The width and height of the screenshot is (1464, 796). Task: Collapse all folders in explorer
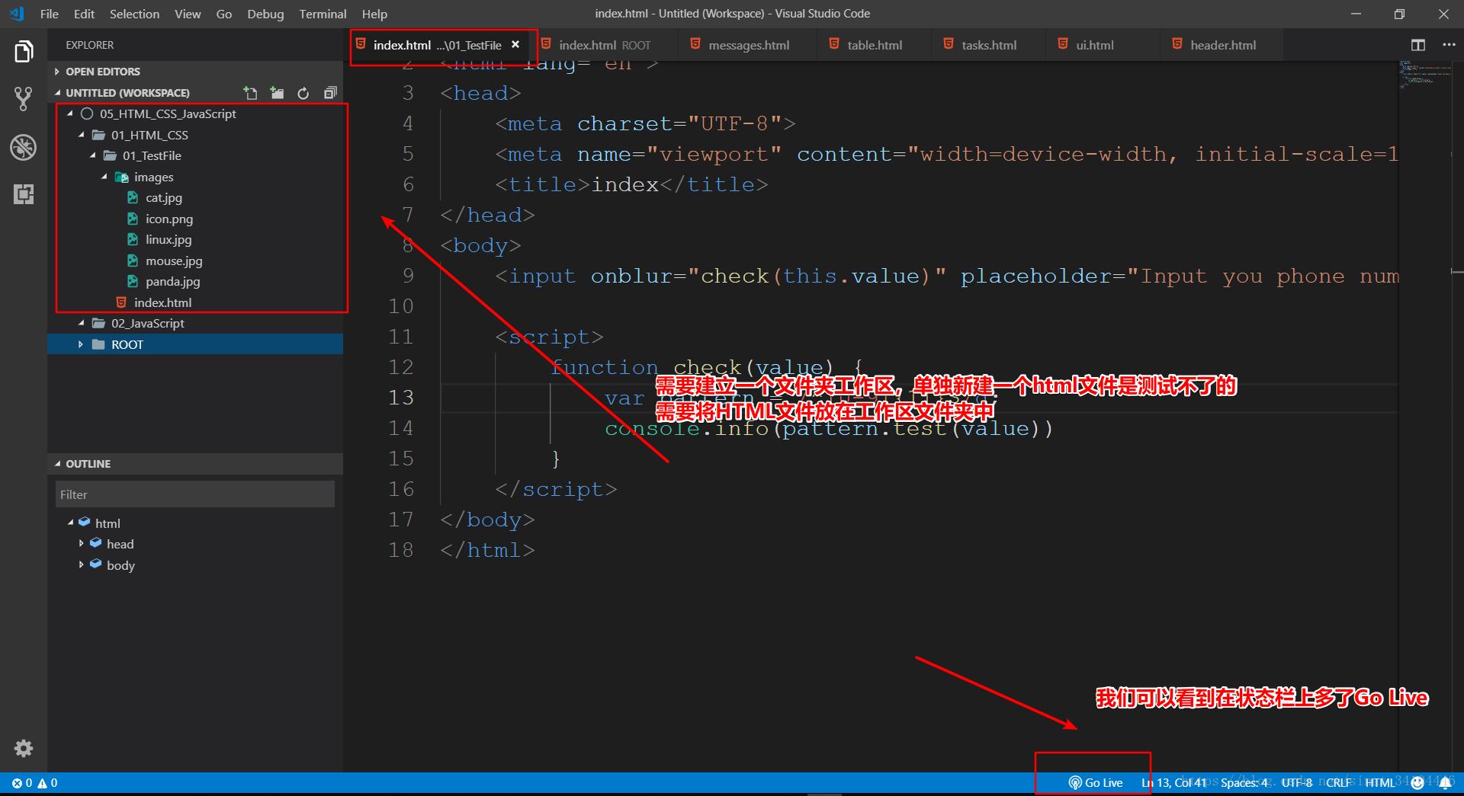pos(330,93)
